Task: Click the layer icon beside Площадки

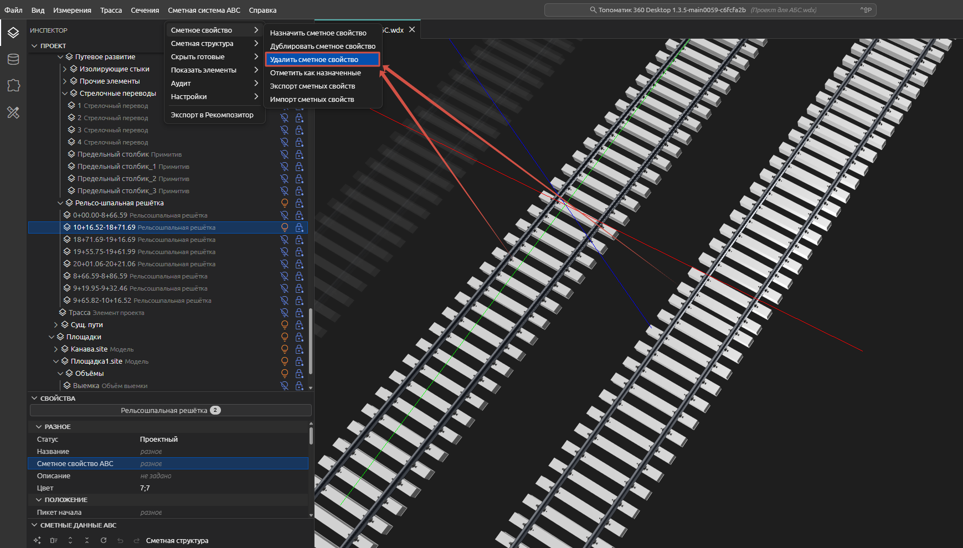Action: (x=60, y=337)
